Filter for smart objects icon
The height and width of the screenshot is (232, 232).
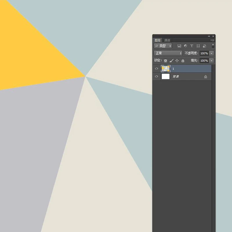click(x=204, y=46)
